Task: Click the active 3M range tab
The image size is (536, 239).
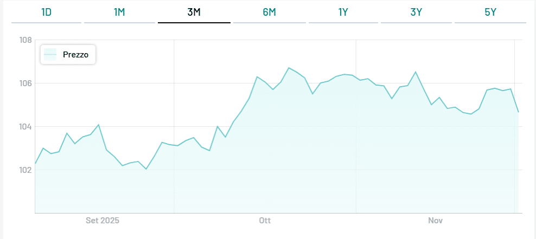Action: 194,12
